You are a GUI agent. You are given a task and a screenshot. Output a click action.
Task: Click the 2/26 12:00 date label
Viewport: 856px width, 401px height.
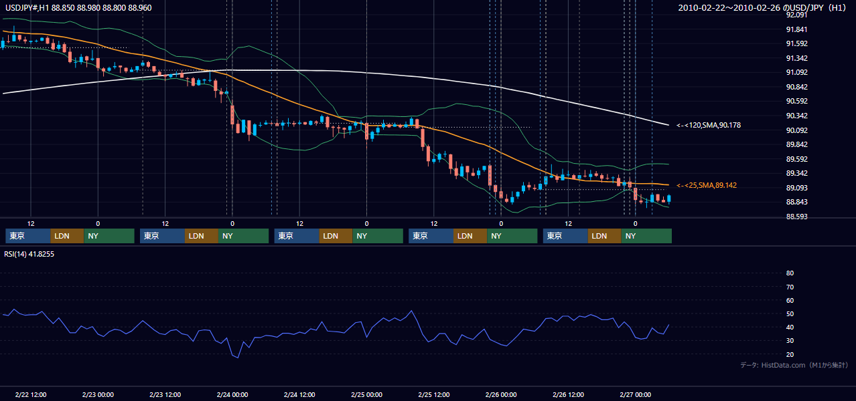click(569, 395)
